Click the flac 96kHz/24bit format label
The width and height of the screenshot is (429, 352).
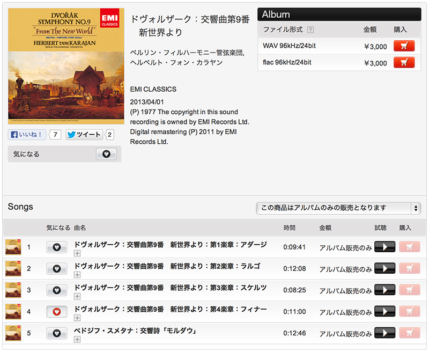(x=287, y=62)
